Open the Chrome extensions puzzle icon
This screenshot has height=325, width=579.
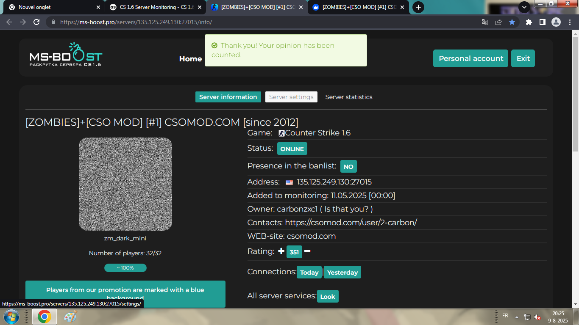pos(529,22)
